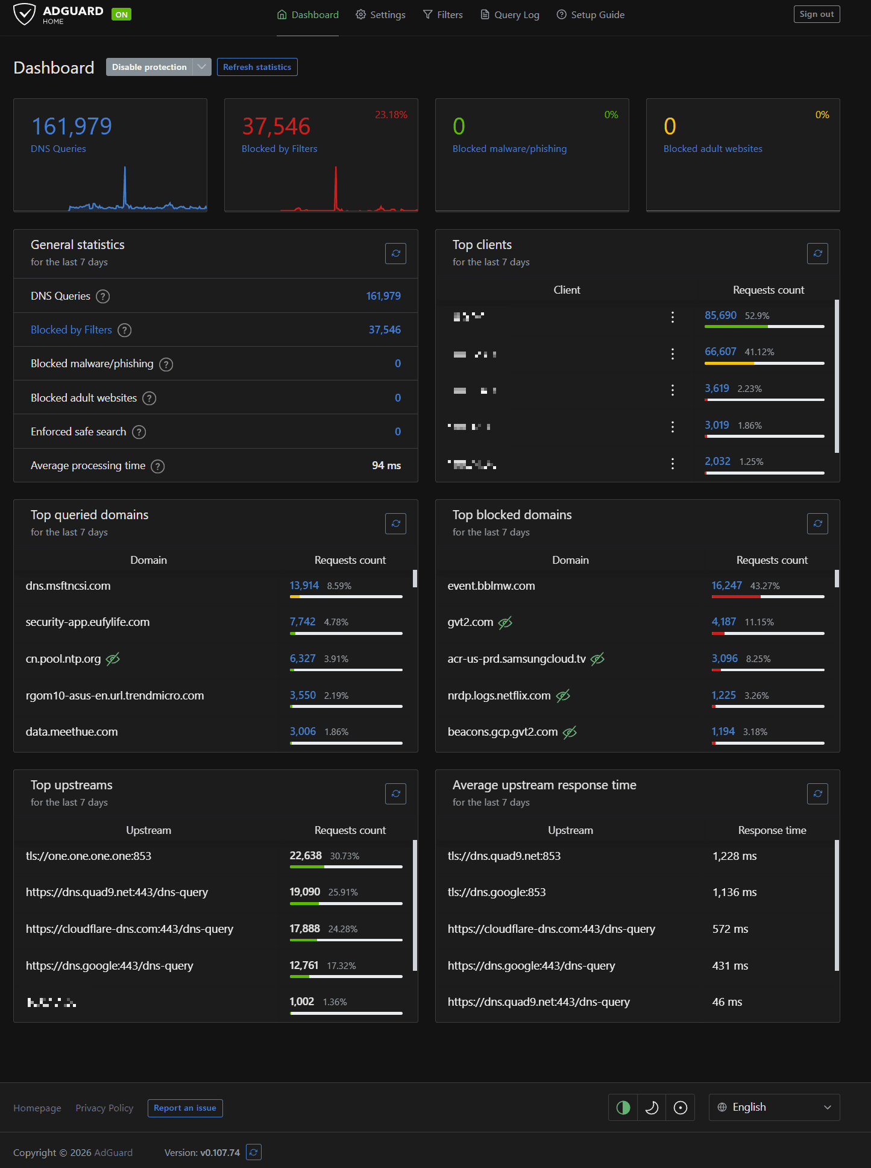
Task: Open the AdGuard copyright link
Action: pos(113,1153)
